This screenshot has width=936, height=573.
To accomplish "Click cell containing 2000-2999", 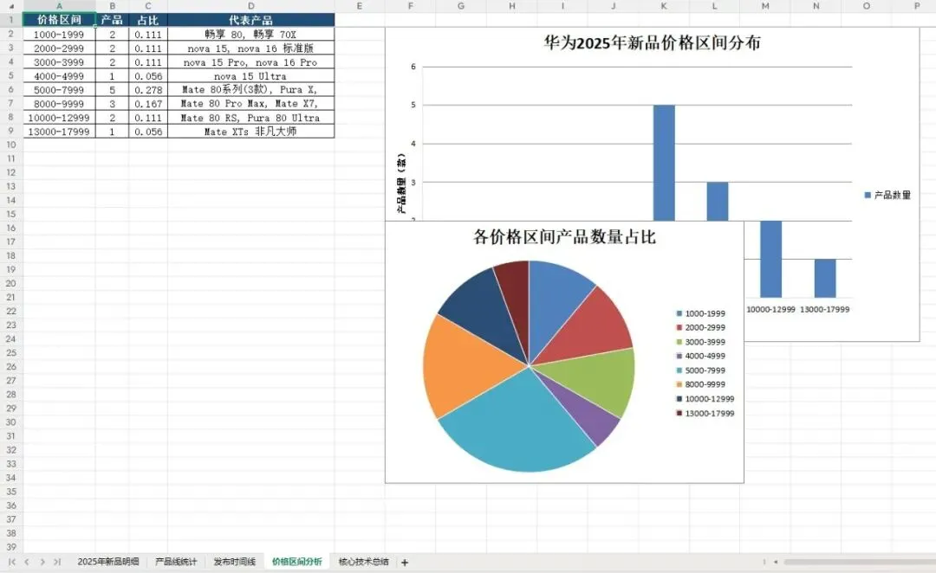I will click(59, 48).
